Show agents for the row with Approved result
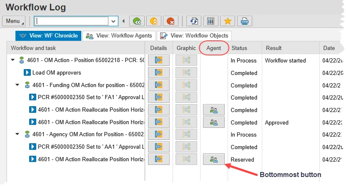 [213, 122]
